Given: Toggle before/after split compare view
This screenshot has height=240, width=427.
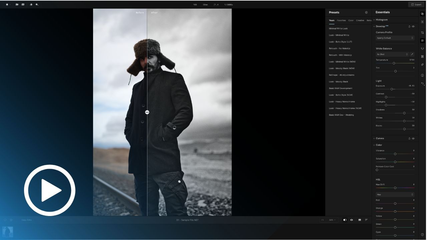Looking at the screenshot, I should tap(345, 220).
